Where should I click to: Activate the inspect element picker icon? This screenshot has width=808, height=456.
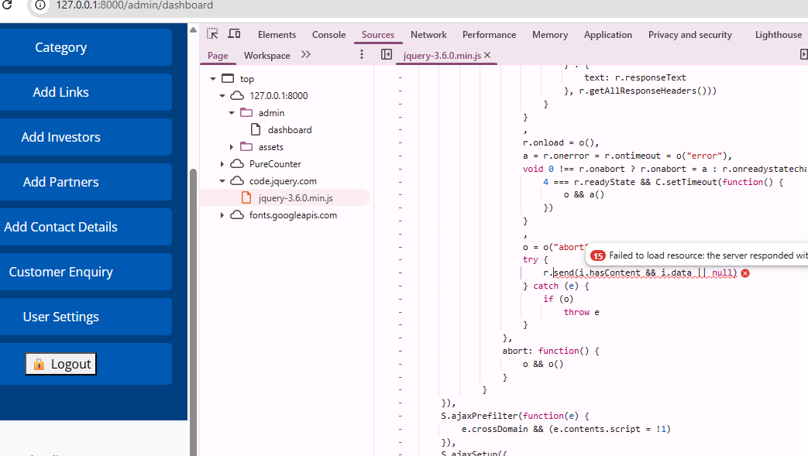click(212, 34)
